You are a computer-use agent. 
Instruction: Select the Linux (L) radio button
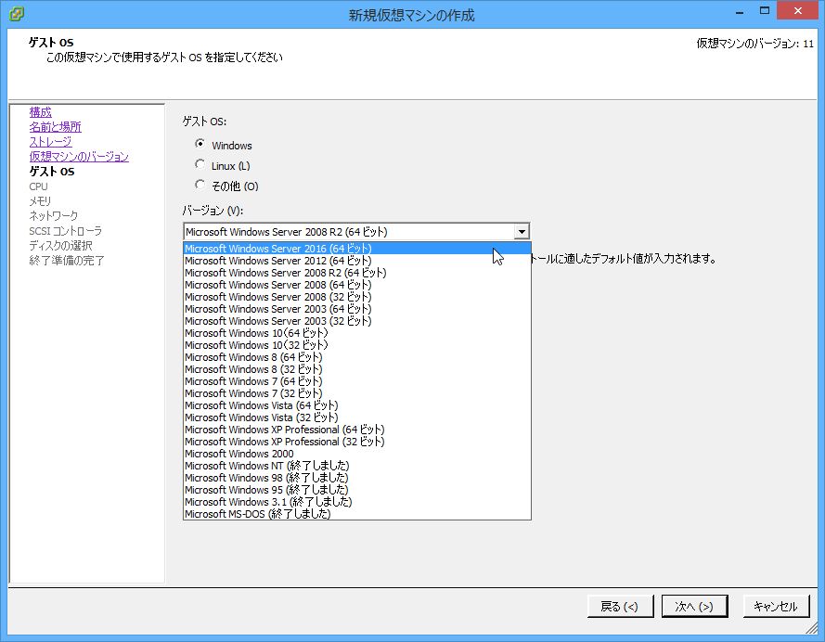tap(200, 164)
